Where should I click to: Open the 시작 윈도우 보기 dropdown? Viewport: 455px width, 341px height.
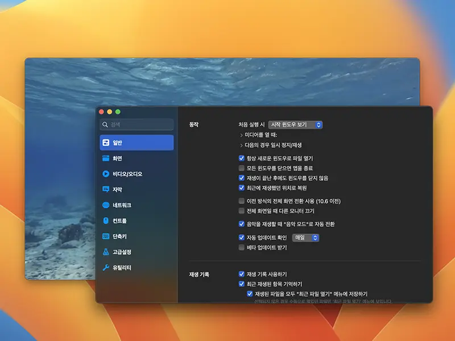[295, 124]
